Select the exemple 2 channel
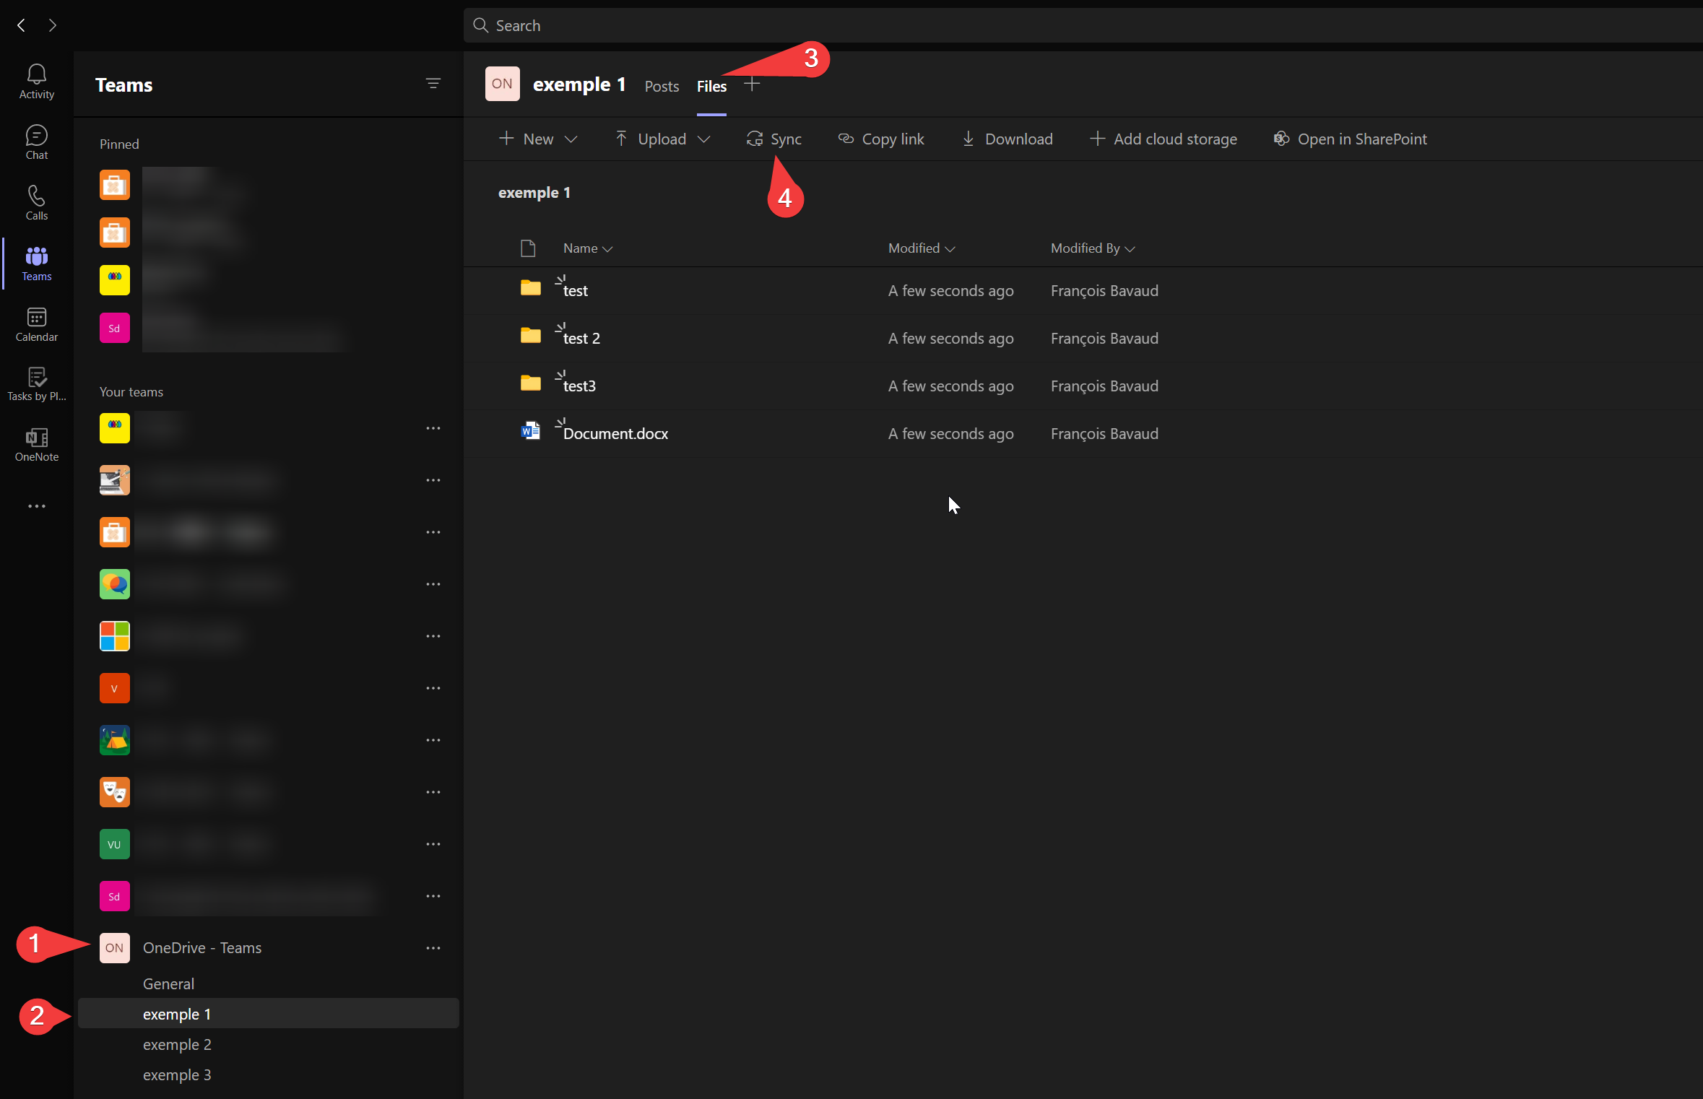Image resolution: width=1703 pixels, height=1099 pixels. click(x=177, y=1044)
